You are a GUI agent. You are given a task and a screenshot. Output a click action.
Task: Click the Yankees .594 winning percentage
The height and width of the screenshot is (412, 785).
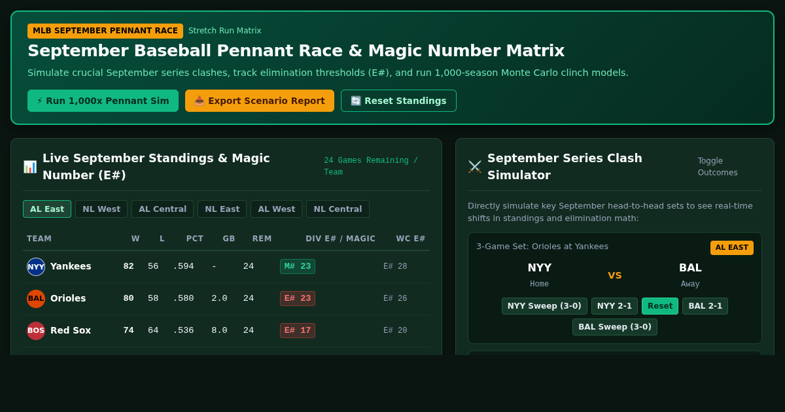pyautogui.click(x=183, y=267)
